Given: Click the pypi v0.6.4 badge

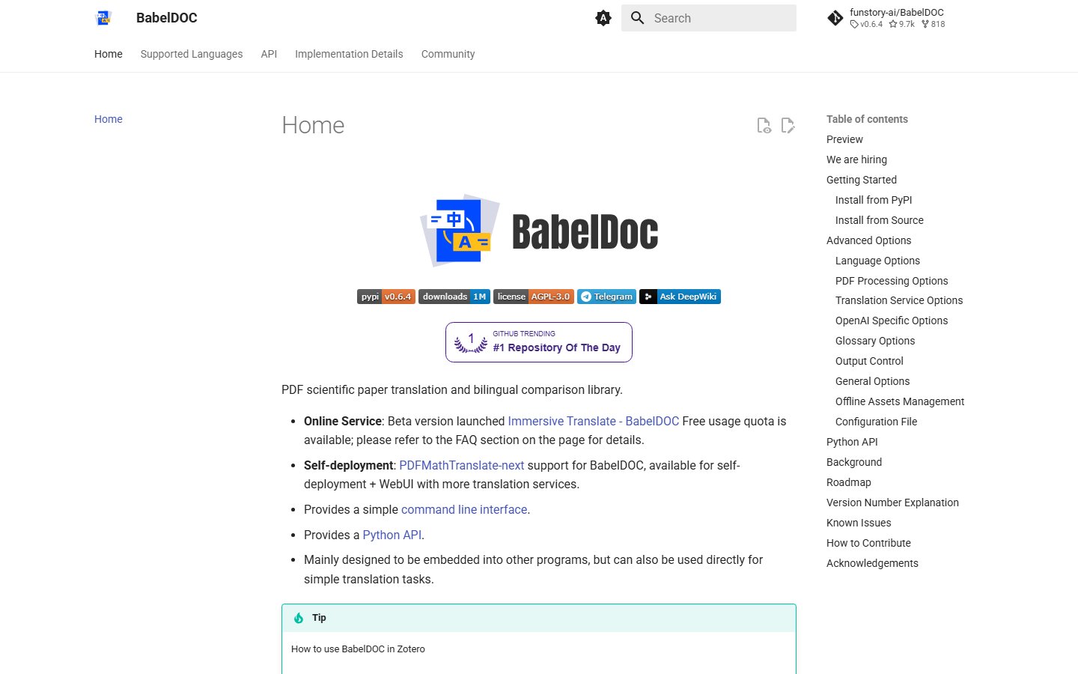Looking at the screenshot, I should (x=386, y=297).
